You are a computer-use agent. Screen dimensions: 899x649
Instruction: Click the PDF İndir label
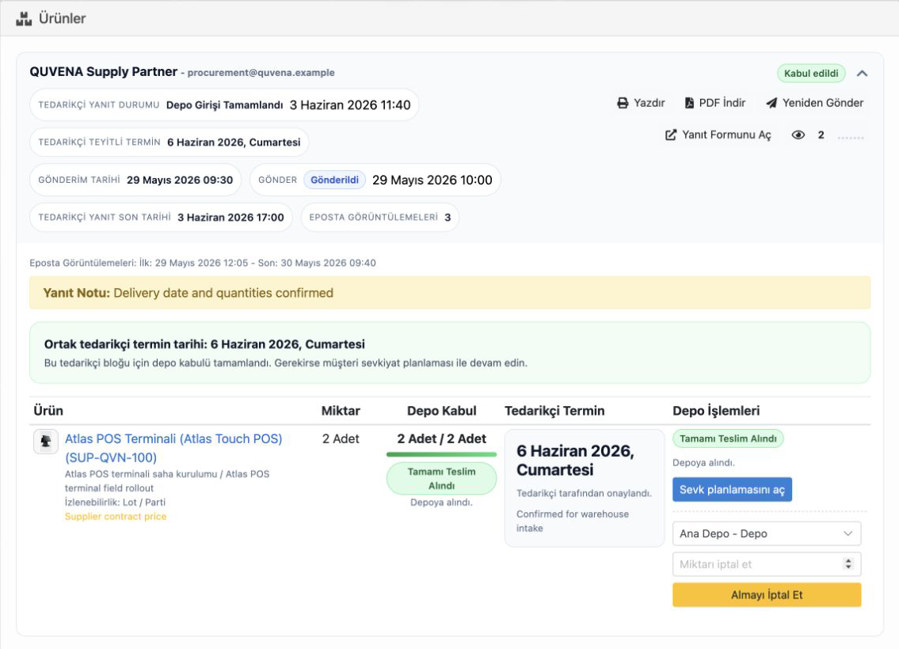coord(722,103)
